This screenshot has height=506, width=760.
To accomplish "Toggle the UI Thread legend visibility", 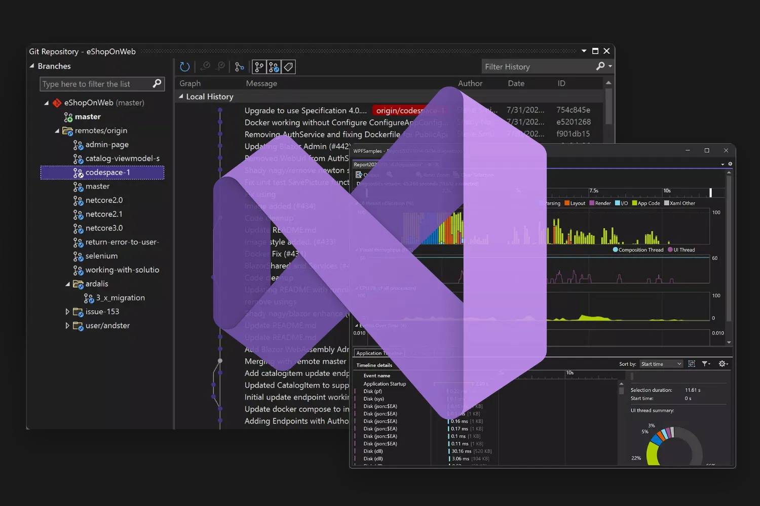I will tap(682, 249).
